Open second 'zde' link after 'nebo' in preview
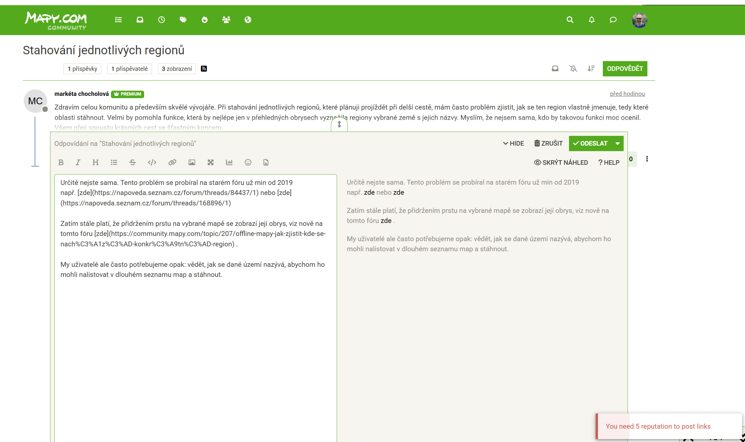The image size is (745, 442). (x=399, y=192)
